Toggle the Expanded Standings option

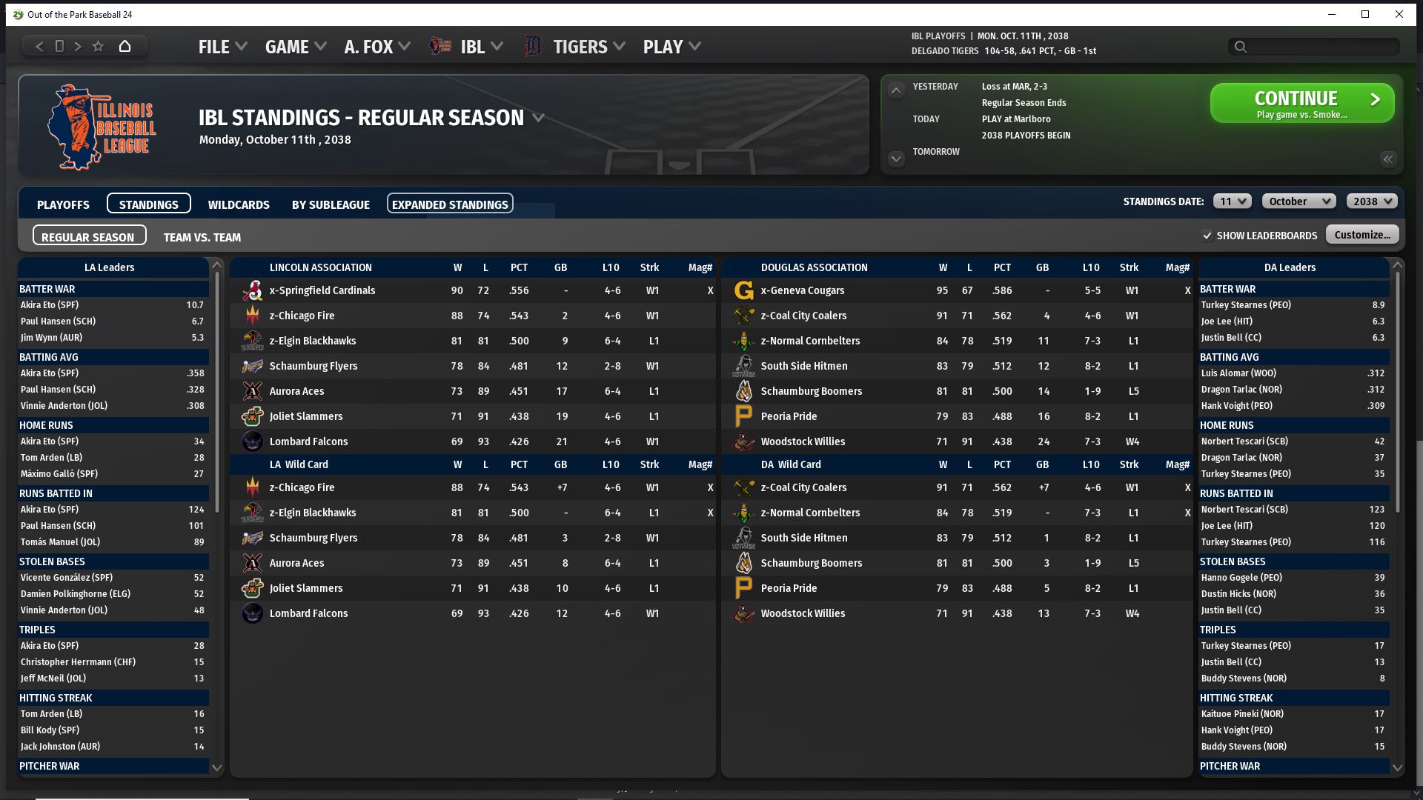click(450, 204)
